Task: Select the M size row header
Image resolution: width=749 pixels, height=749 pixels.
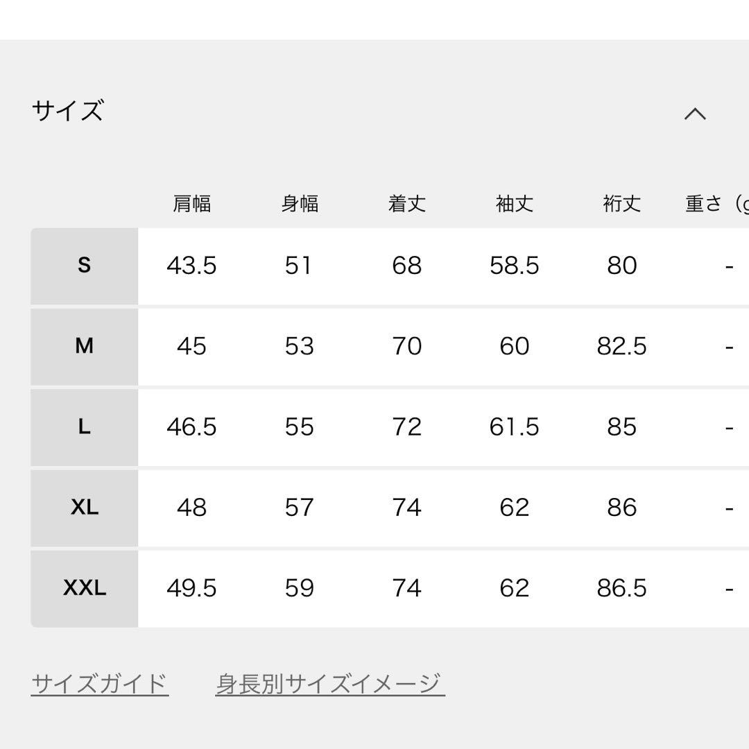Action: pos(85,346)
